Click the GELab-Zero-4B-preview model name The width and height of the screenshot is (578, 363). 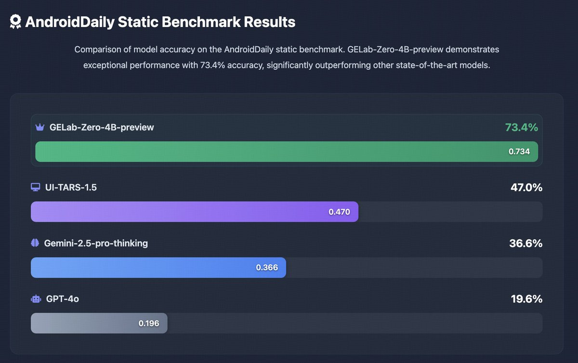(102, 128)
